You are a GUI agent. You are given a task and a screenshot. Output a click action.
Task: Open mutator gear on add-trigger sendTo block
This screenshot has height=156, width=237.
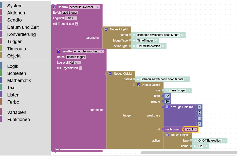coord(54,7)
